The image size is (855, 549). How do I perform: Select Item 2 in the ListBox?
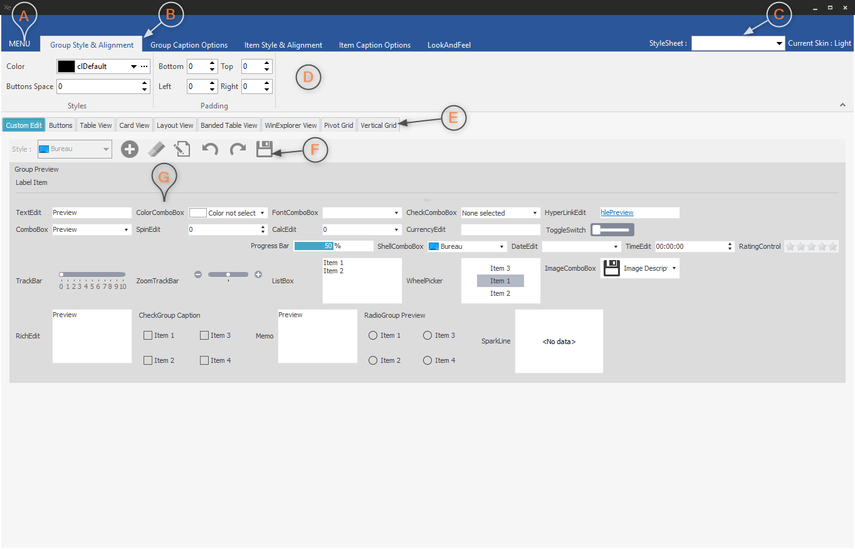pos(333,271)
